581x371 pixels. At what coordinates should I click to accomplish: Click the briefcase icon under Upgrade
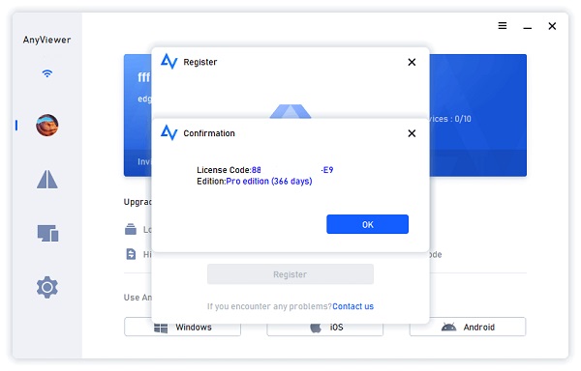pos(131,229)
